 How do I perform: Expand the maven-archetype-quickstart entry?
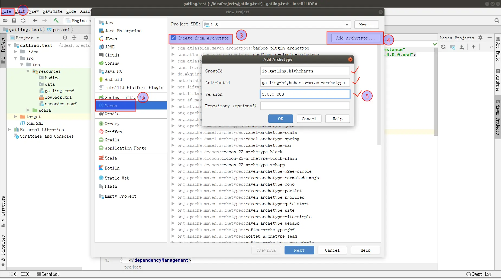click(x=173, y=204)
